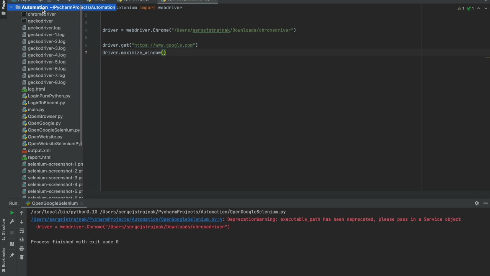Open the Structure tool window

[x=3, y=230]
